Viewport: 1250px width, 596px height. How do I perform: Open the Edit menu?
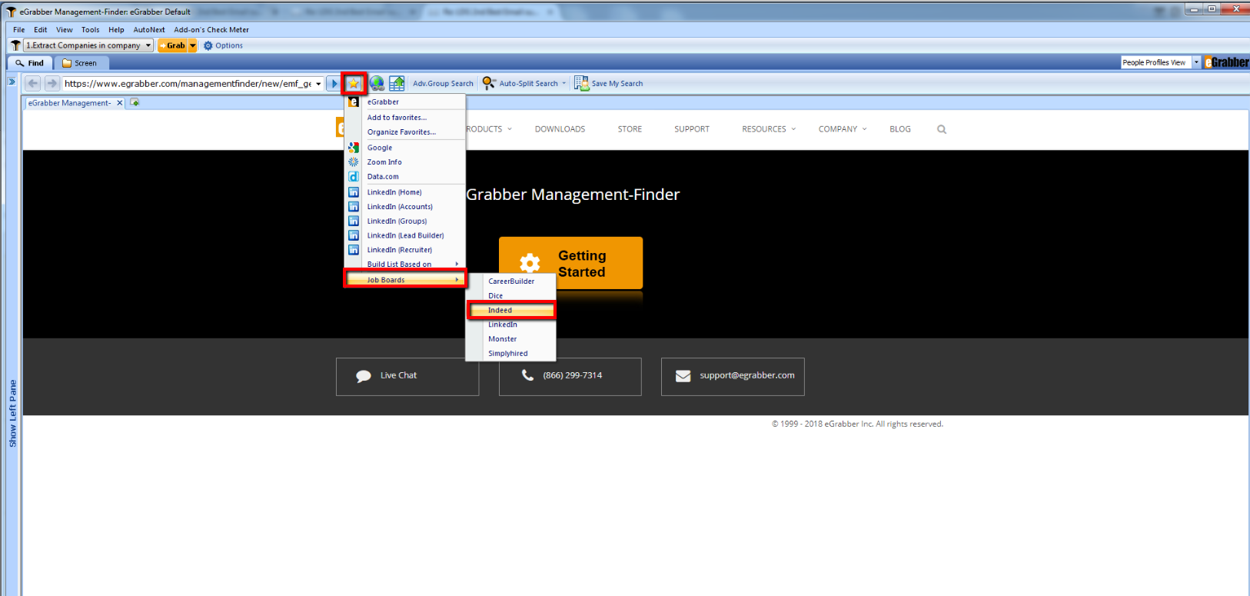click(x=41, y=30)
